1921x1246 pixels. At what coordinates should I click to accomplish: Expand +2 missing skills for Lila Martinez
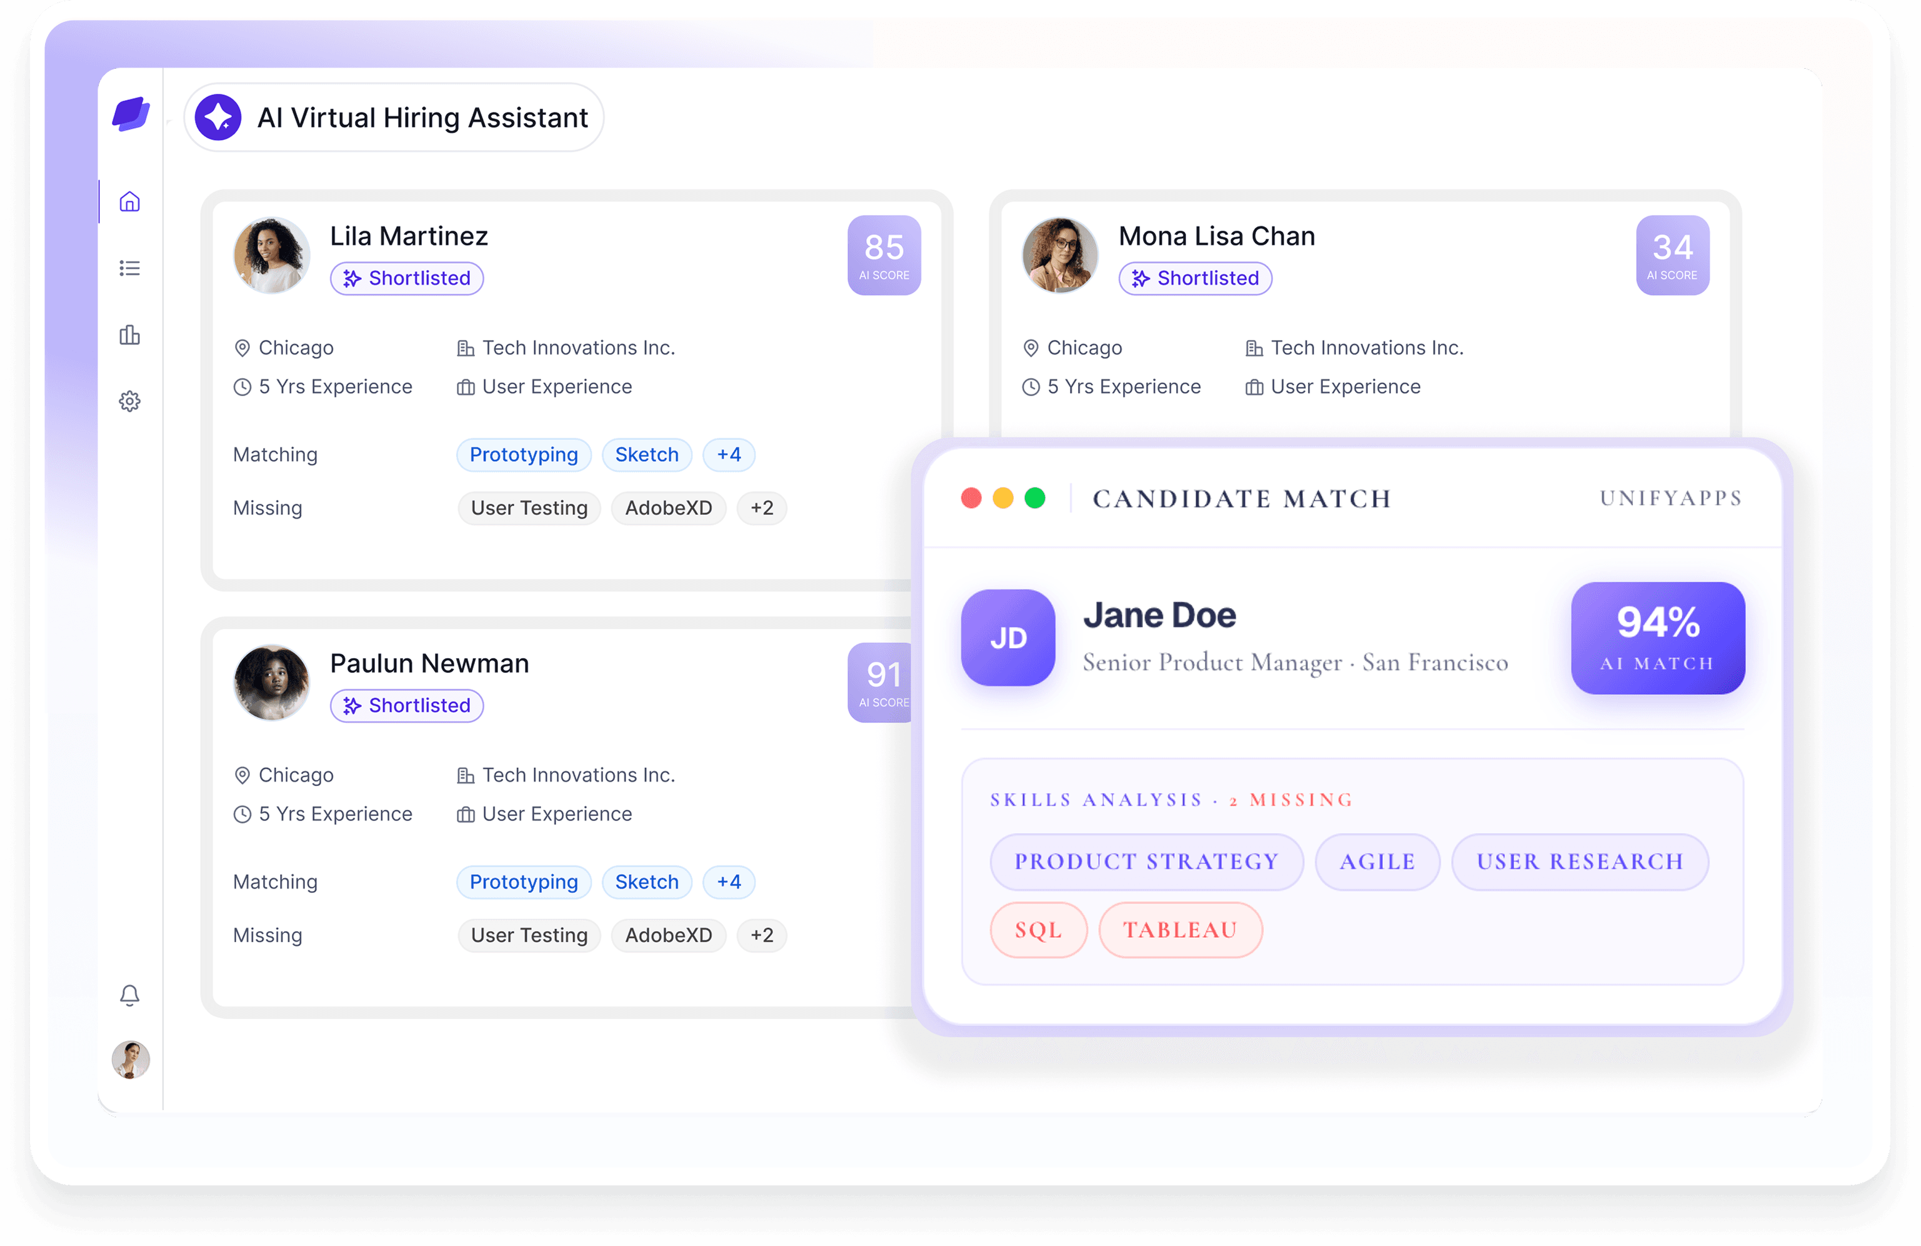pyautogui.click(x=761, y=507)
